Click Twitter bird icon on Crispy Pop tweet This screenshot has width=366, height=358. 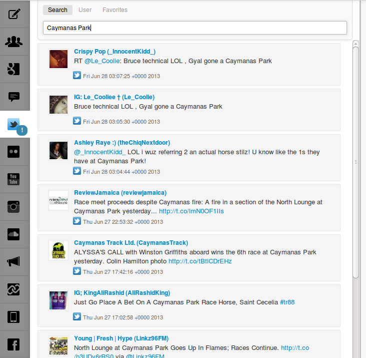pyautogui.click(x=77, y=76)
